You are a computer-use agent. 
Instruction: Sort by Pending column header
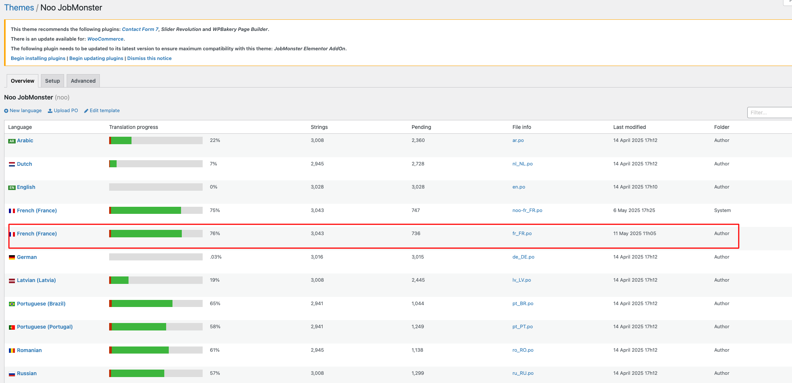(x=421, y=127)
